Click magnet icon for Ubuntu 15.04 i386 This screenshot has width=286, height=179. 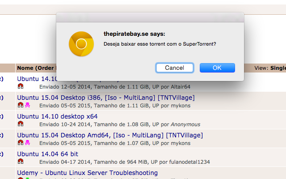[x=21, y=105]
